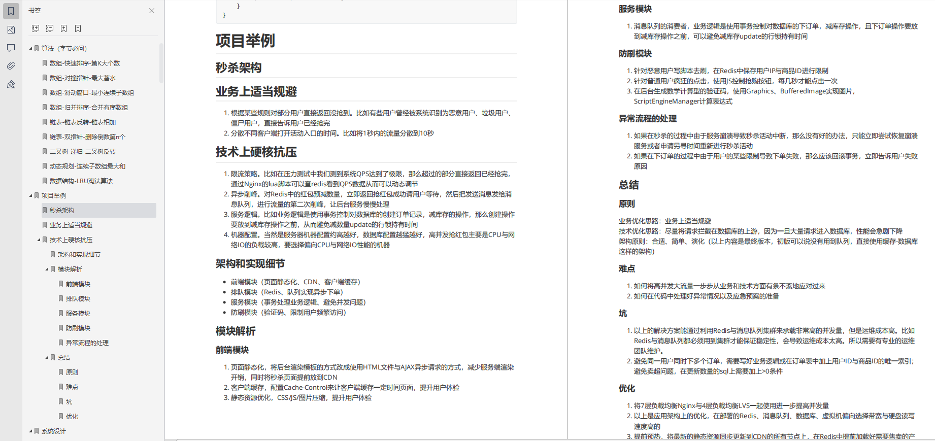Go to bookmark 业务上适当规避

click(71, 225)
